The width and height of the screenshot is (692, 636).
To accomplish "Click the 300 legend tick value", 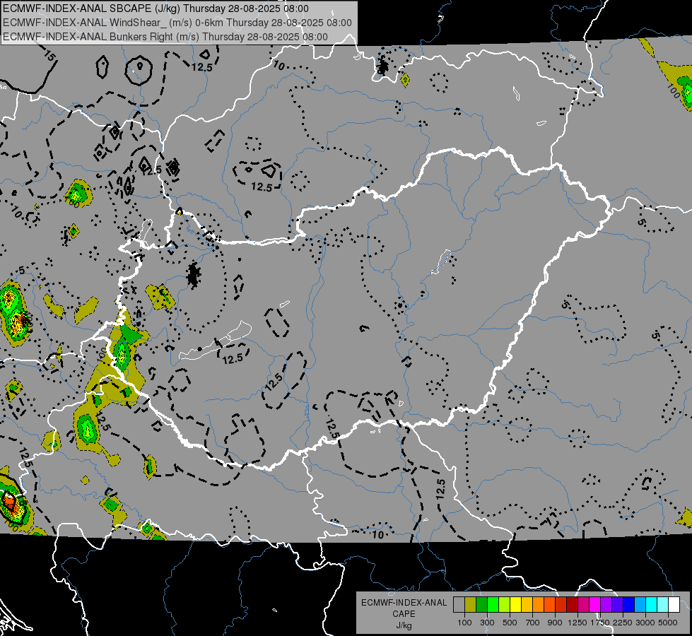I will click(x=487, y=623).
